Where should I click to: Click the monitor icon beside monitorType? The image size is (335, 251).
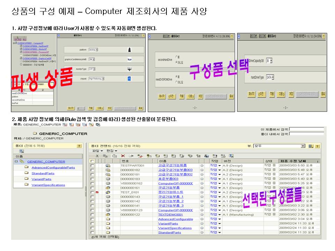(129, 69)
